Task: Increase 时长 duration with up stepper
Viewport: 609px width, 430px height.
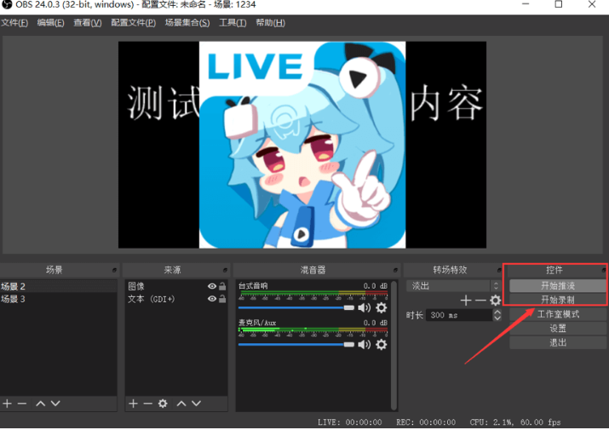Action: click(x=497, y=312)
